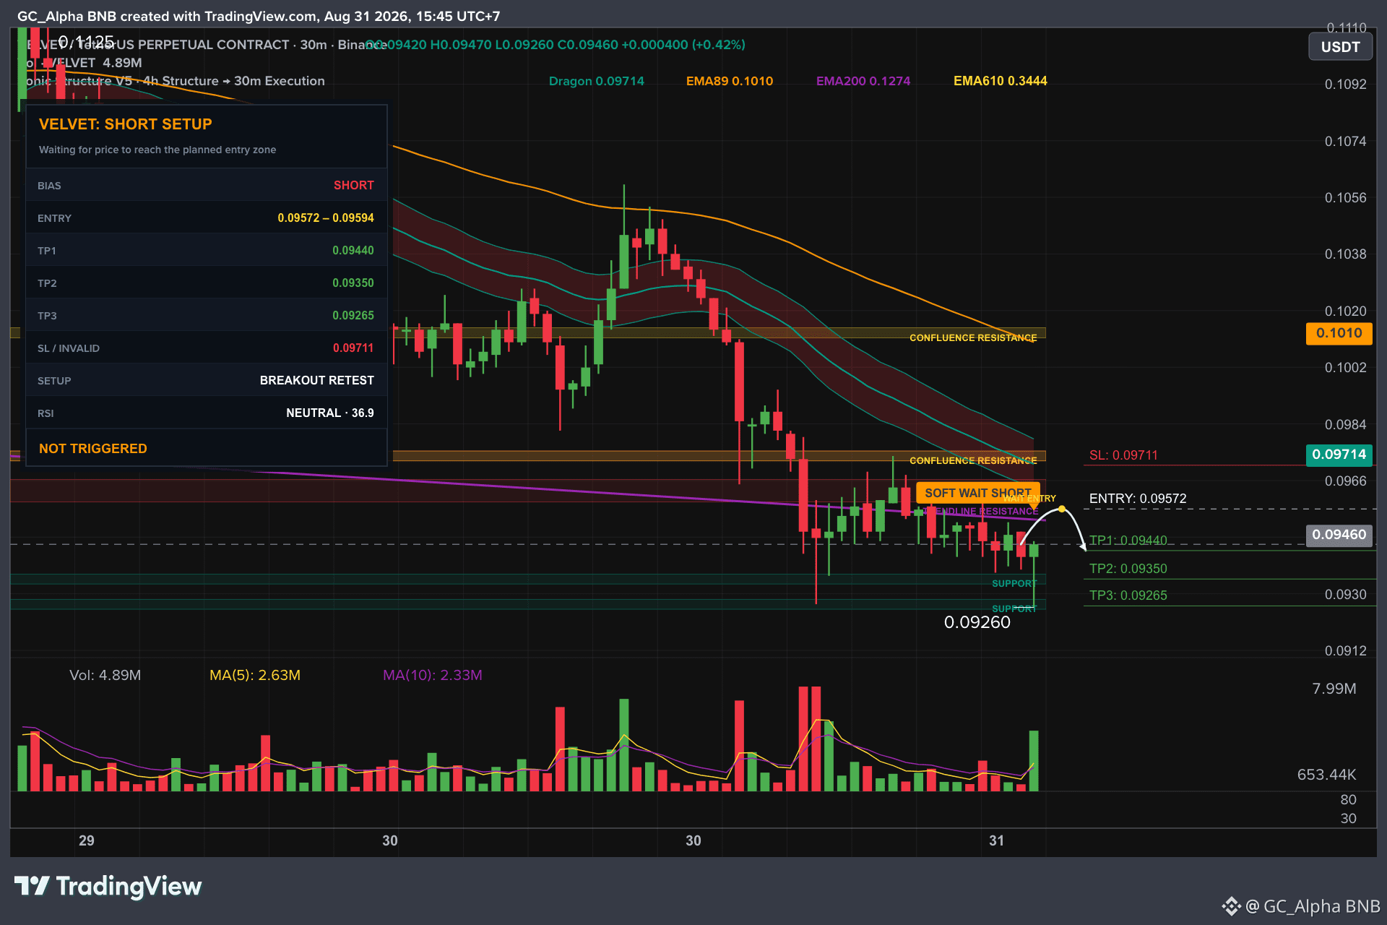Click lower CONFLUENCE RESISTANCE label near 0.09714

click(972, 460)
